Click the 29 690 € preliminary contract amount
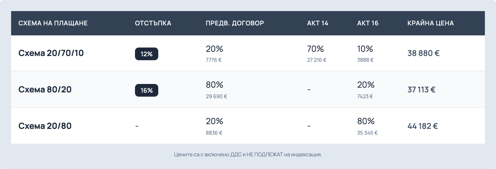The width and height of the screenshot is (496, 169). [216, 96]
